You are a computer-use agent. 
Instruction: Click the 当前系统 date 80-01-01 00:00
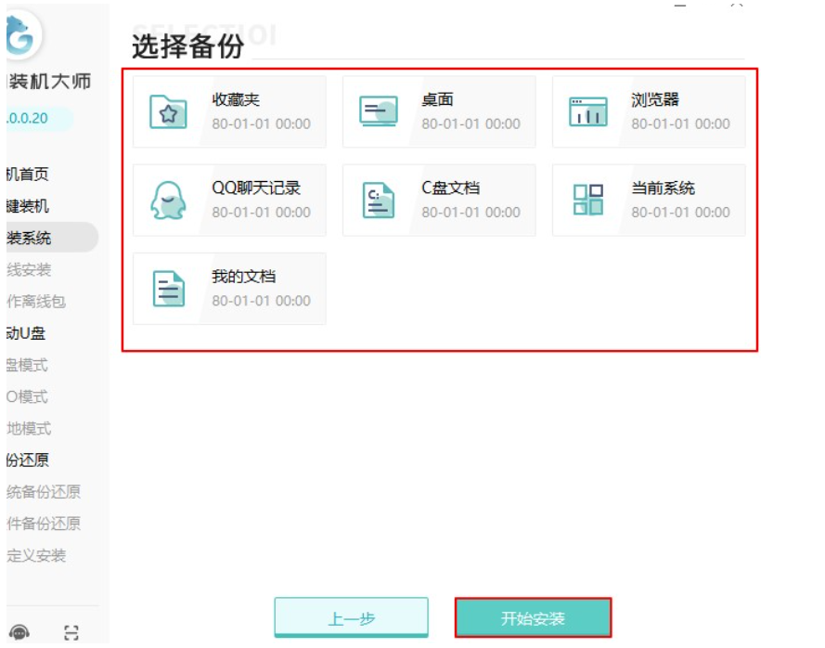680,213
